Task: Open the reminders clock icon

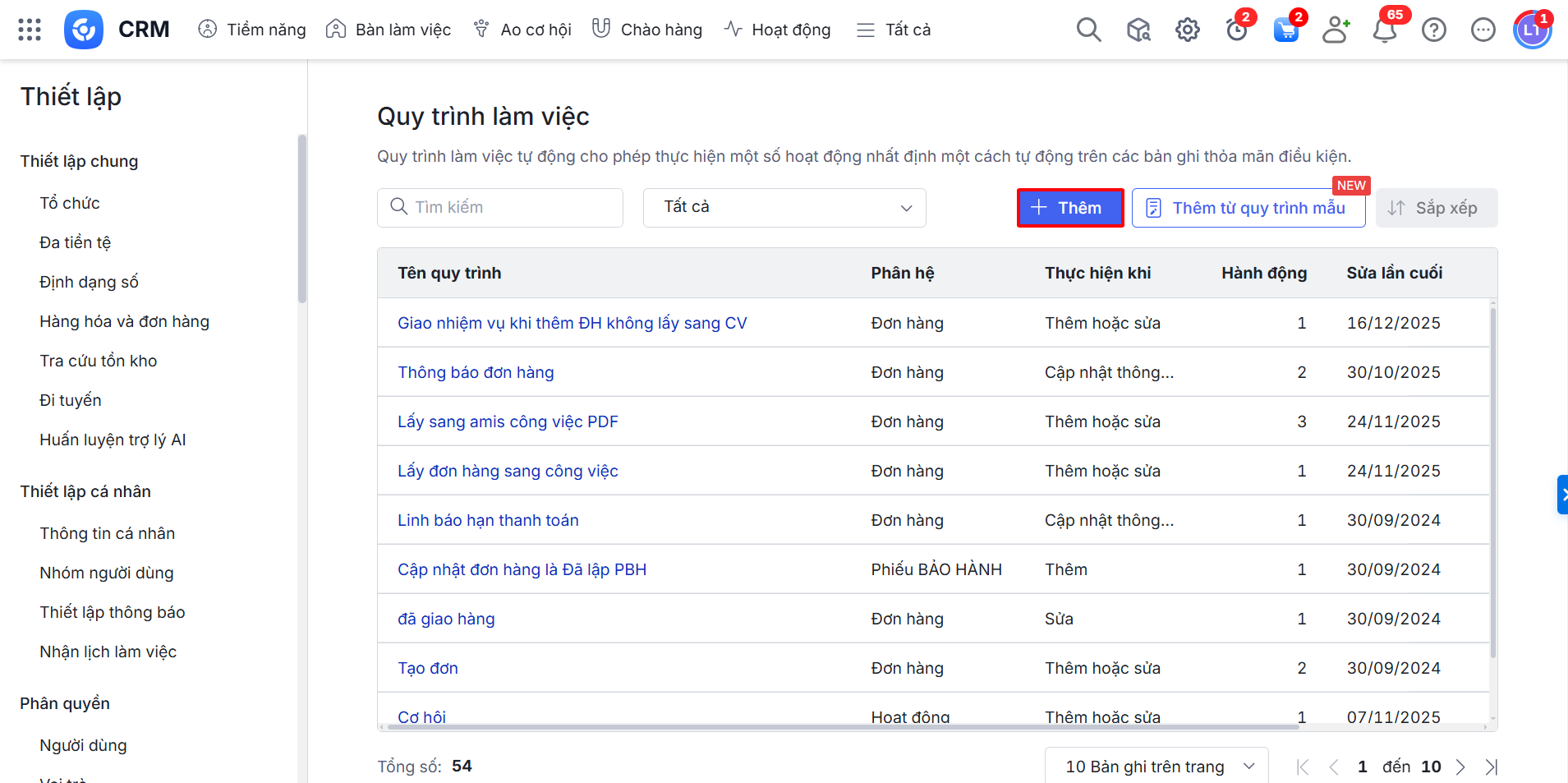Action: [x=1236, y=30]
